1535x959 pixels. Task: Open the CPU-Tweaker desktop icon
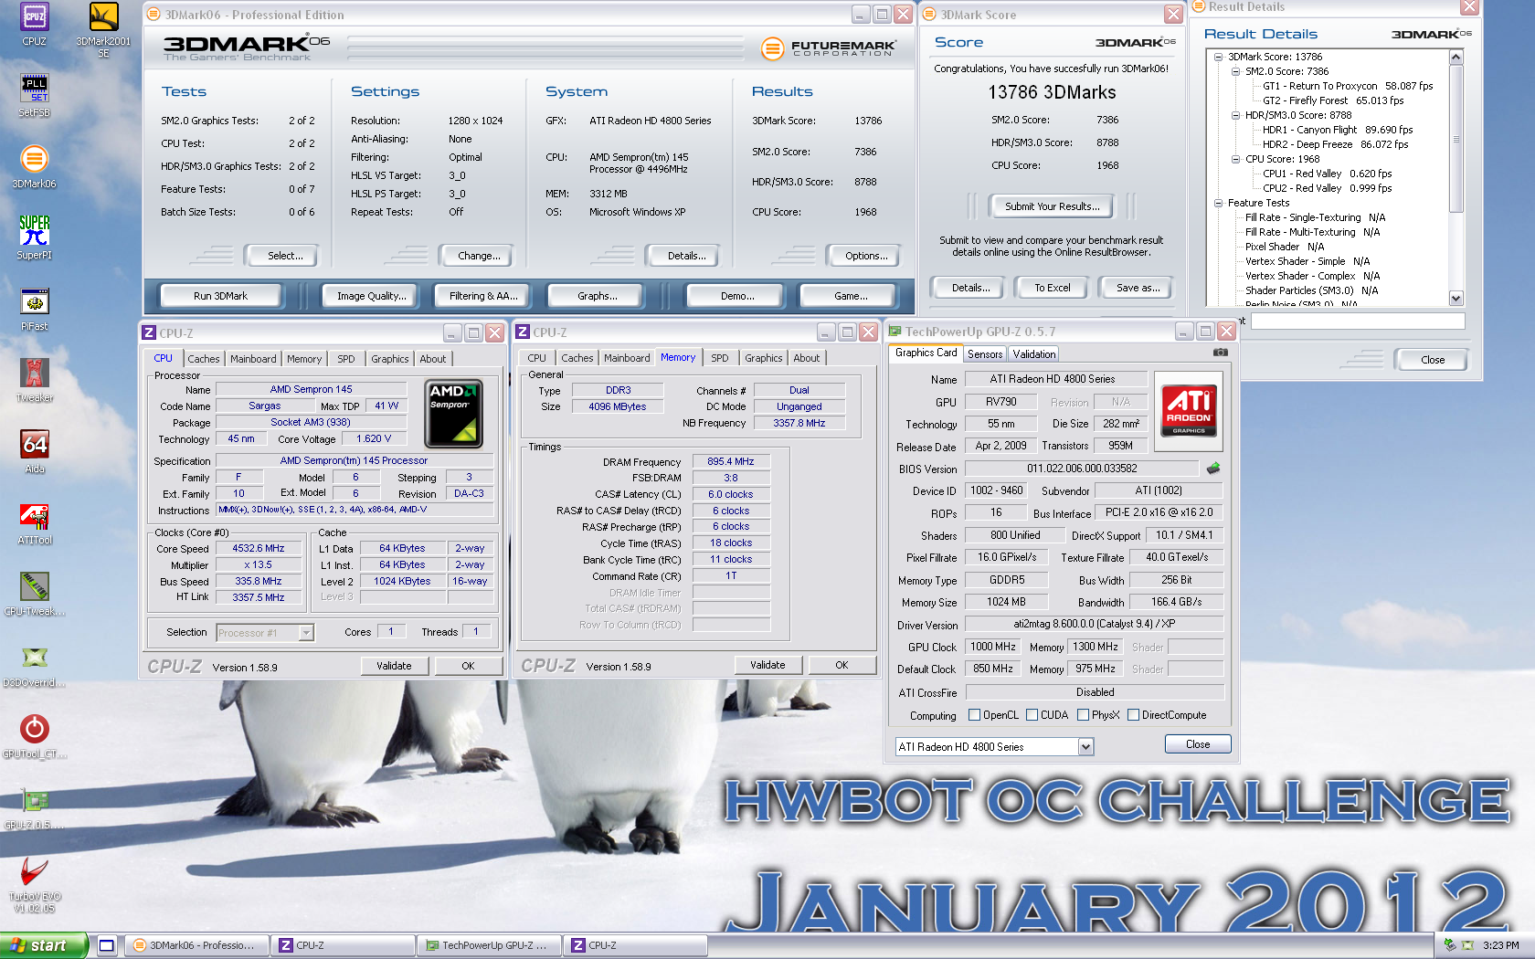tap(34, 595)
